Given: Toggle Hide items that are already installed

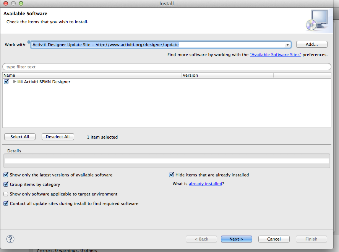Looking at the screenshot, I should 172,175.
